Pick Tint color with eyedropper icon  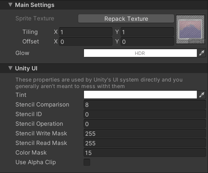point(201,95)
